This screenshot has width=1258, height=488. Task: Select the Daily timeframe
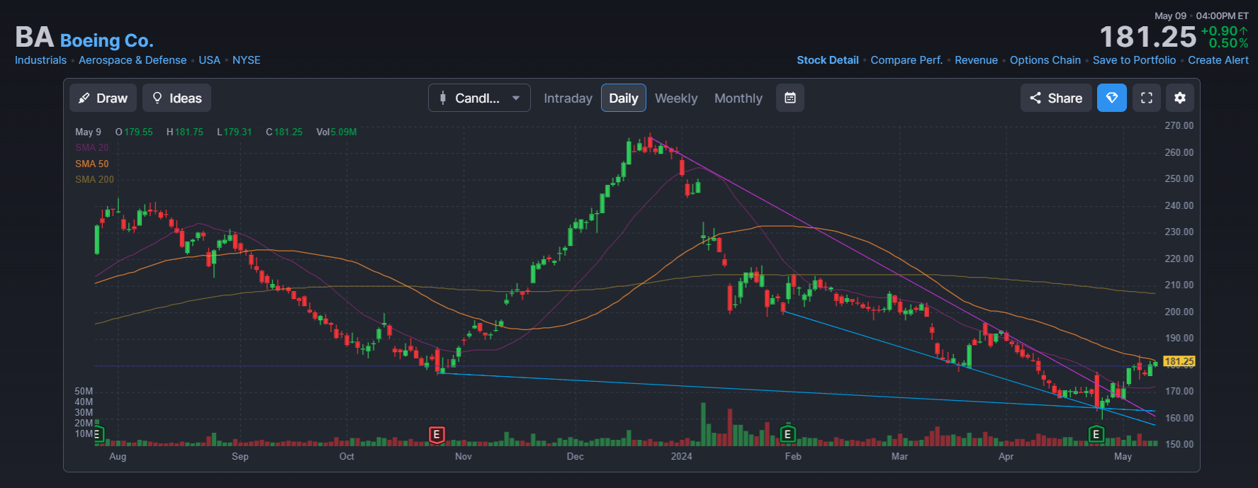coord(624,98)
